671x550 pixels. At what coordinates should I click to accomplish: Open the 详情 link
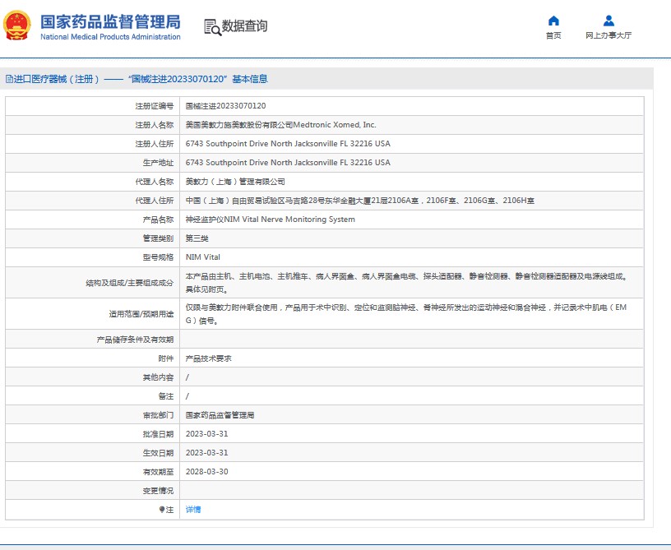193,510
